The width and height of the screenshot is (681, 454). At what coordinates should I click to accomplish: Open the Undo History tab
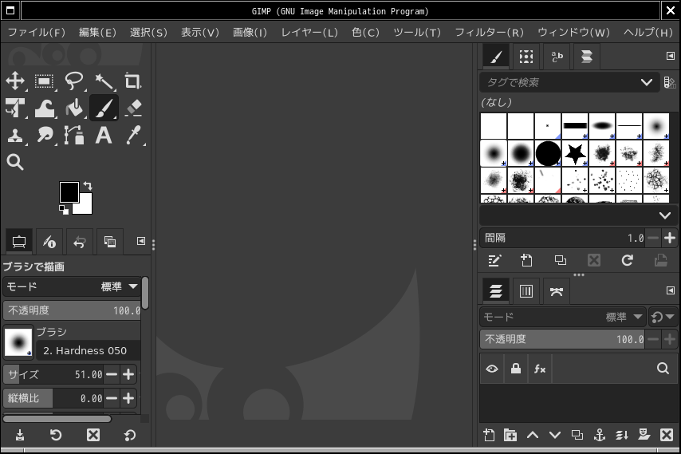click(80, 242)
